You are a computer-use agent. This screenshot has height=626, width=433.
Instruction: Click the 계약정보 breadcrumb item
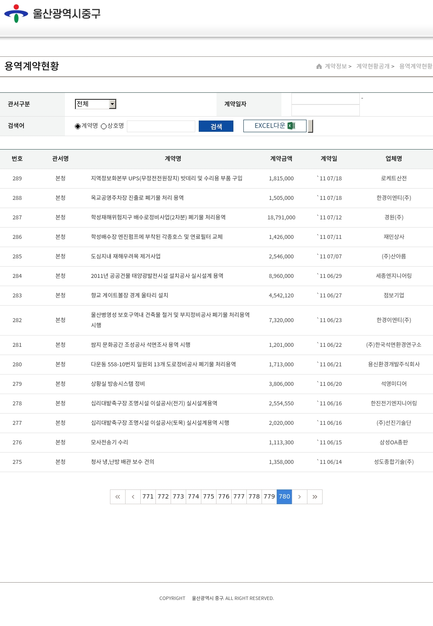point(336,66)
